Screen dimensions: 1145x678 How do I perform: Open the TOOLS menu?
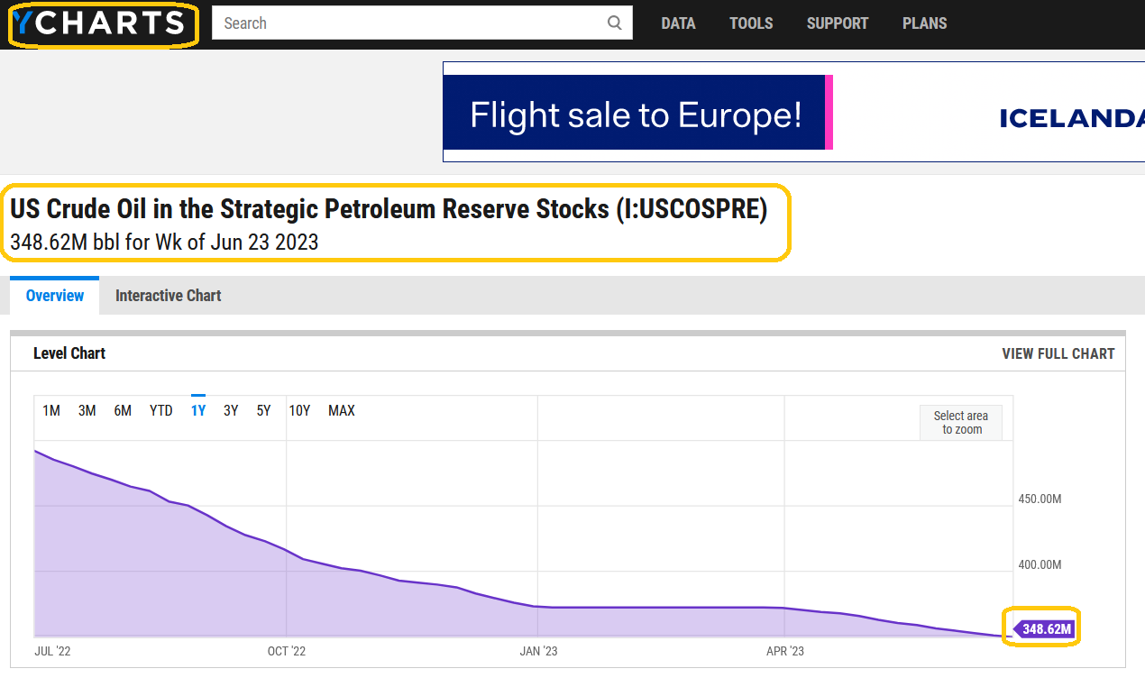click(x=751, y=23)
